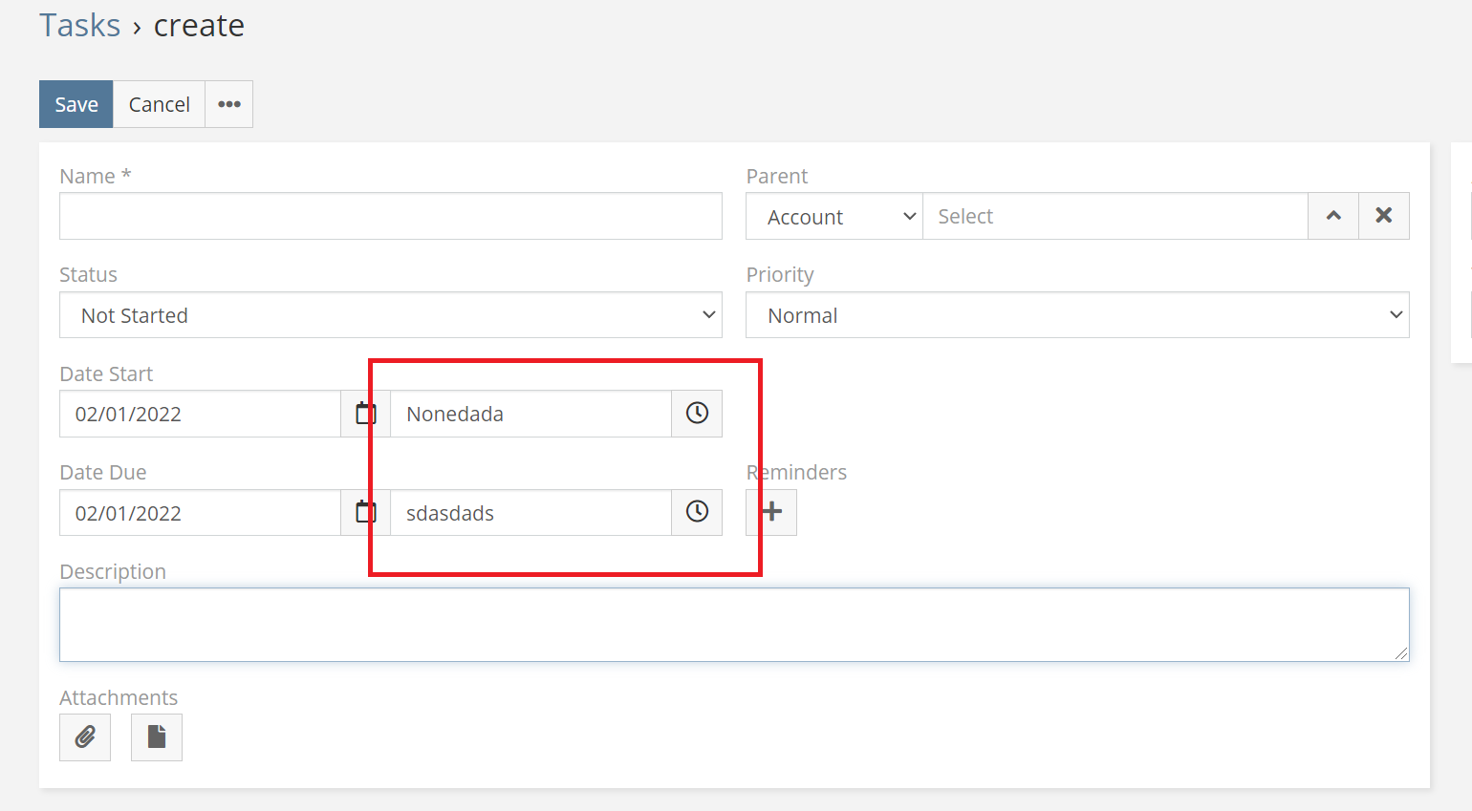Click the up-arrow icon beside the Parent field

point(1332,216)
